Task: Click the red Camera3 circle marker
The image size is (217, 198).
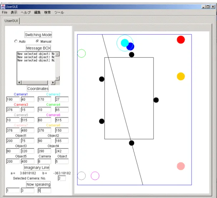Action: (181, 40)
